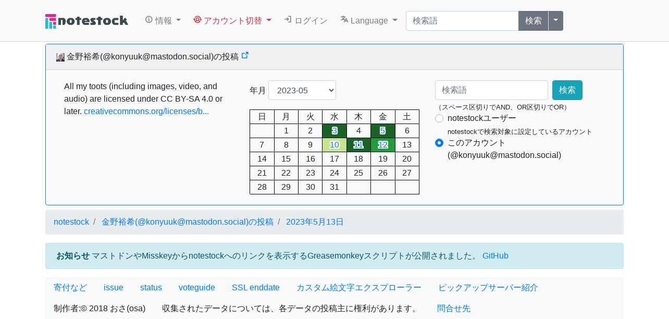
Task: Open calendar day 3
Action: coord(334,131)
